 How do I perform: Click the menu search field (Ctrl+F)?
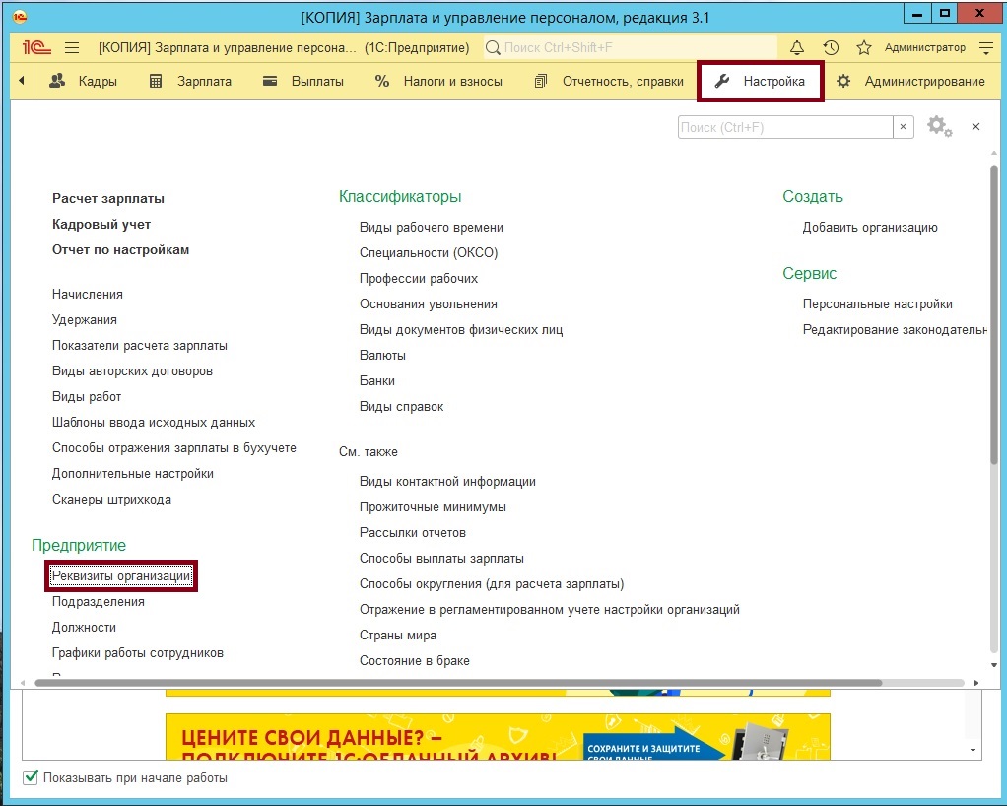785,127
